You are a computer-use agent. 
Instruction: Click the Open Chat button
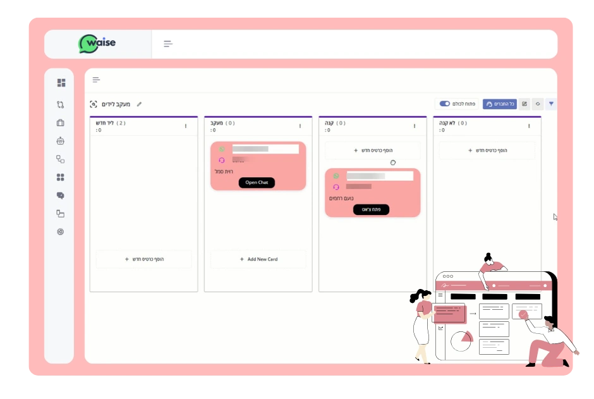pos(257,183)
